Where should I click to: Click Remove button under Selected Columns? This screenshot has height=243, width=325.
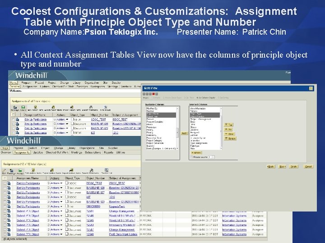pyautogui.click(x=196, y=153)
